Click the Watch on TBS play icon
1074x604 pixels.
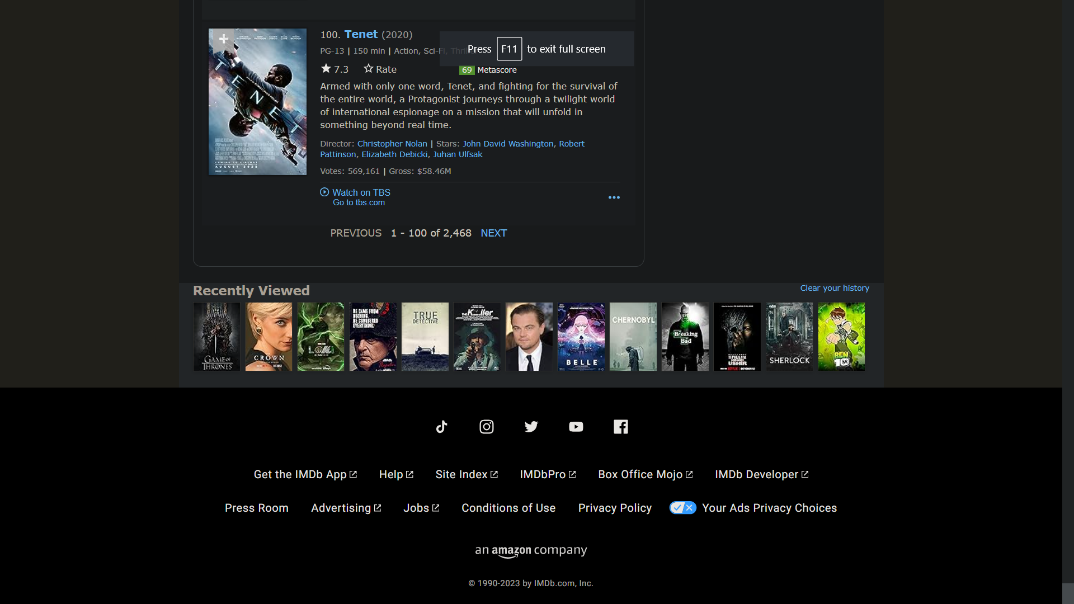(x=324, y=192)
